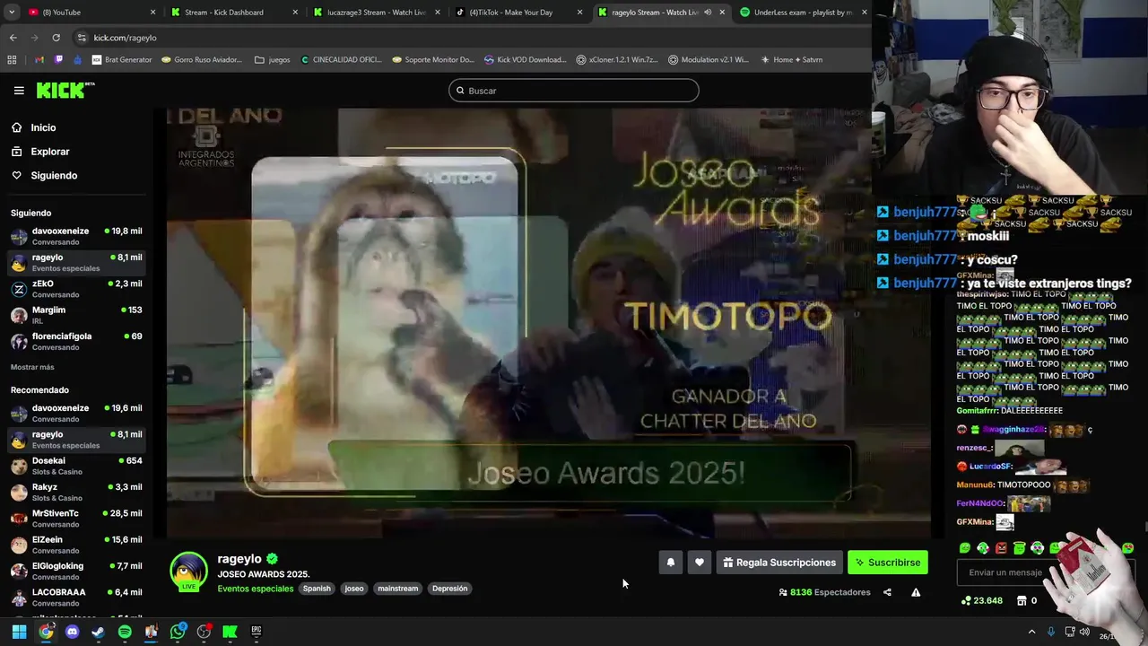Switch to the lucazrage3 Stream tab
1148x646 pixels.
tap(376, 13)
